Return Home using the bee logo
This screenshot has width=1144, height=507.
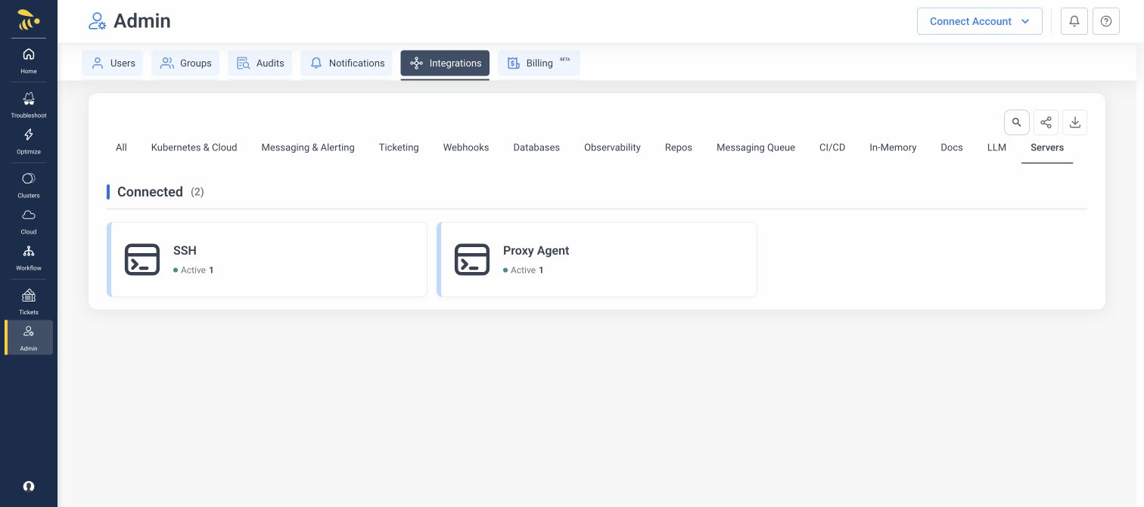(x=29, y=20)
